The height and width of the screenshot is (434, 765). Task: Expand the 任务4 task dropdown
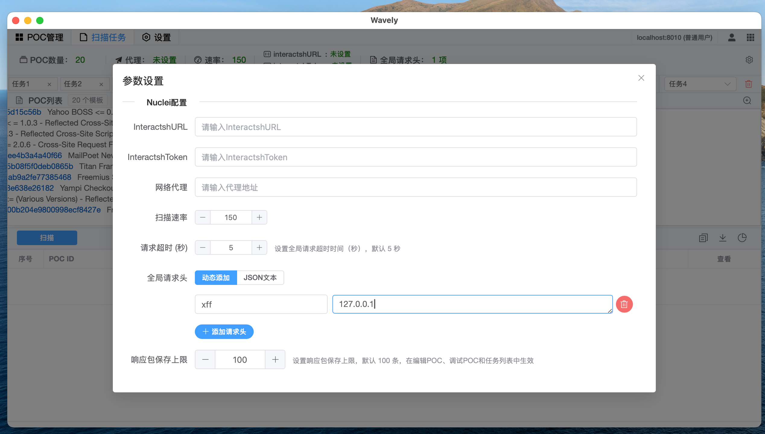700,84
